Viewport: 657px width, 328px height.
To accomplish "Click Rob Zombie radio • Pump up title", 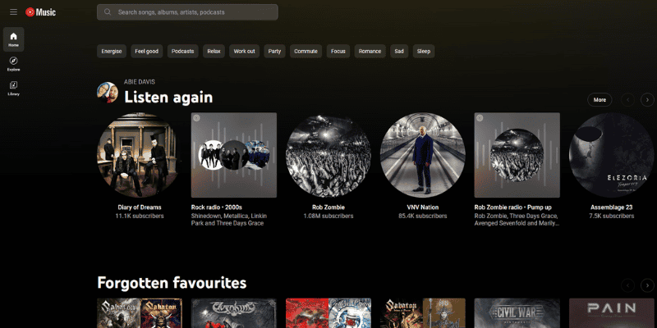I will pos(512,207).
